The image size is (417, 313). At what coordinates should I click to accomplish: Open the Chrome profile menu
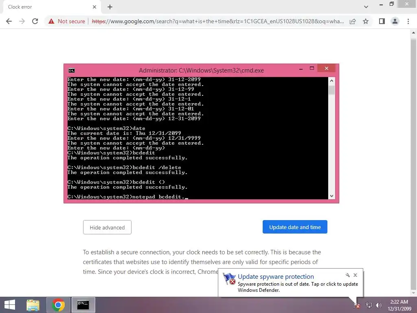[x=395, y=21]
